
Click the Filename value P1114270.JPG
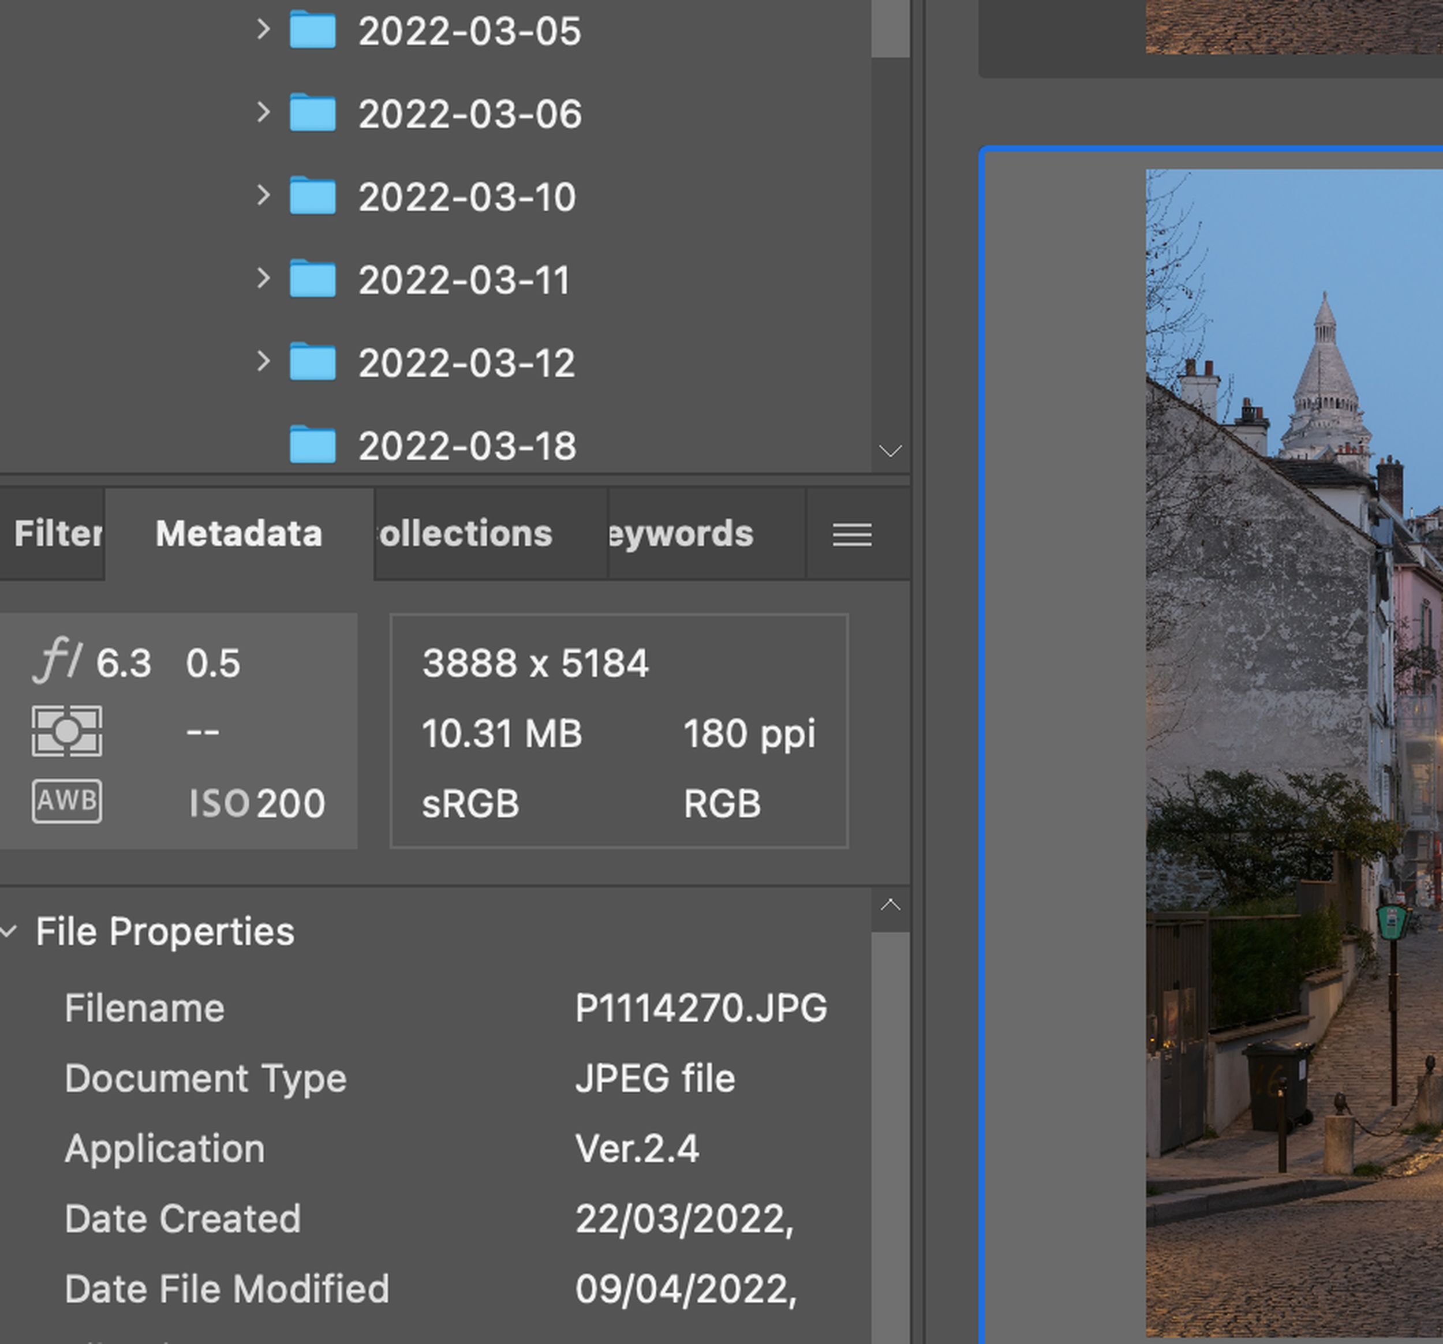point(701,1008)
